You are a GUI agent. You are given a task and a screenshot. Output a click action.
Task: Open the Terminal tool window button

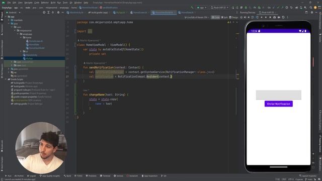(x=105, y=176)
